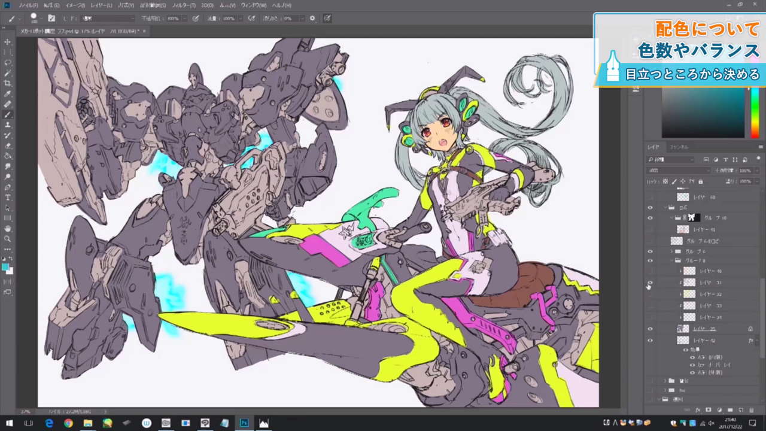Select the Horizontal Type tool

(8, 198)
